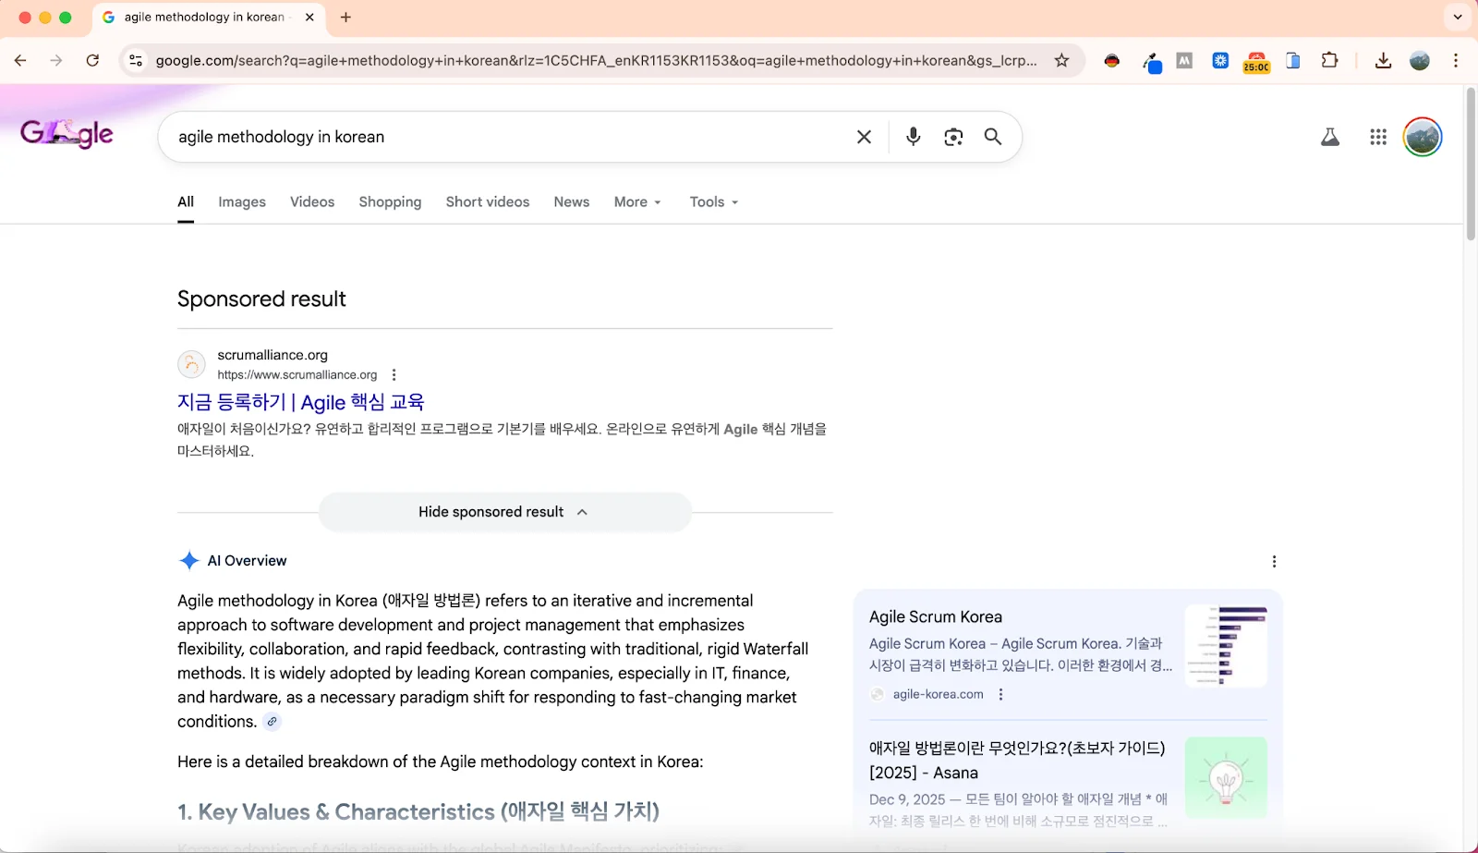1478x853 pixels.
Task: Open the Agile Scrum Korea source title
Action: [936, 616]
